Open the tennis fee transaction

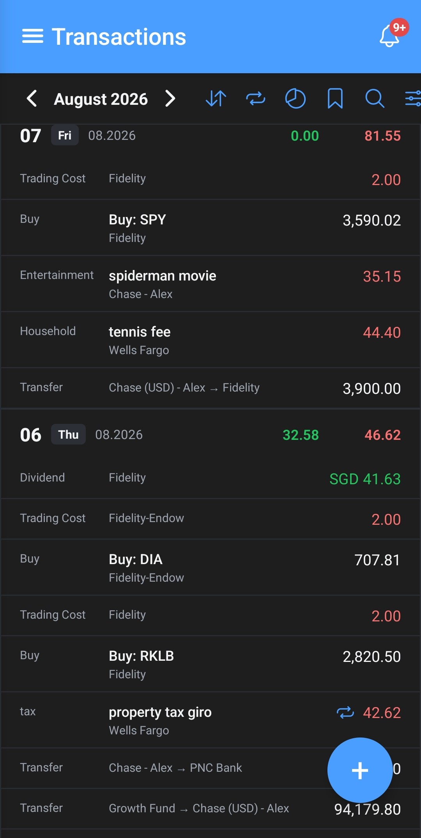(210, 340)
